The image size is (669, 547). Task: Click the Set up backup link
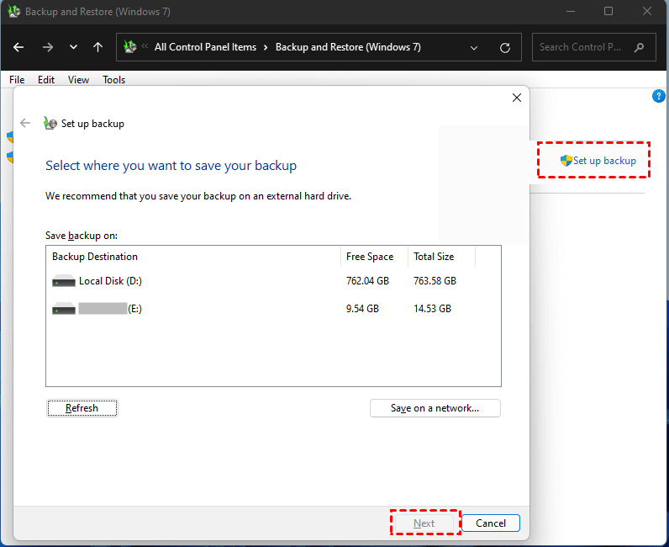point(604,161)
